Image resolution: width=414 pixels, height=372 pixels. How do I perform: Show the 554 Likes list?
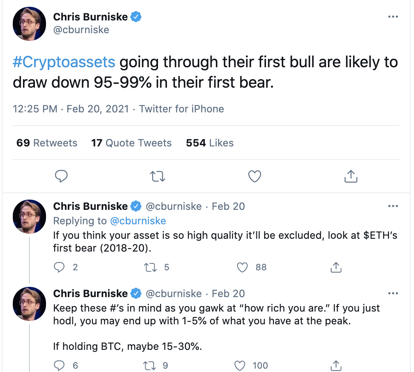point(210,143)
